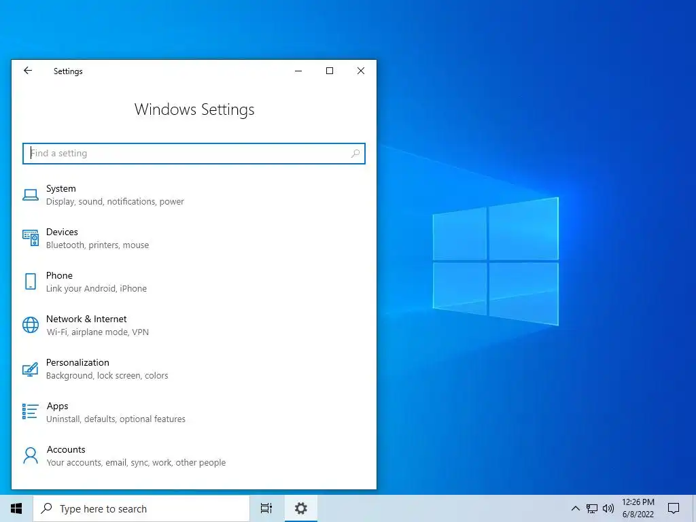Maximize the Settings window
This screenshot has height=522, width=696.
pyautogui.click(x=330, y=71)
